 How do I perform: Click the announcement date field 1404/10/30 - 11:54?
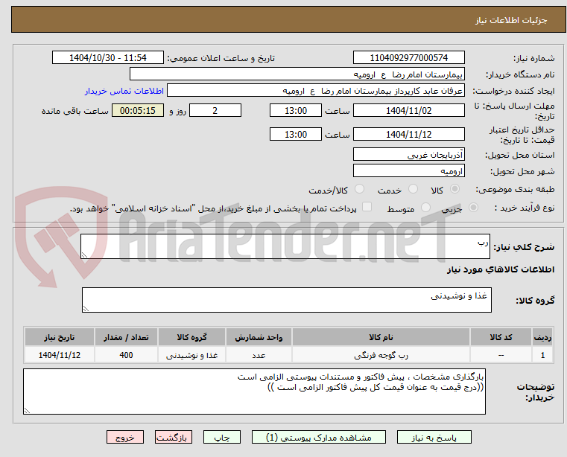tap(108, 58)
